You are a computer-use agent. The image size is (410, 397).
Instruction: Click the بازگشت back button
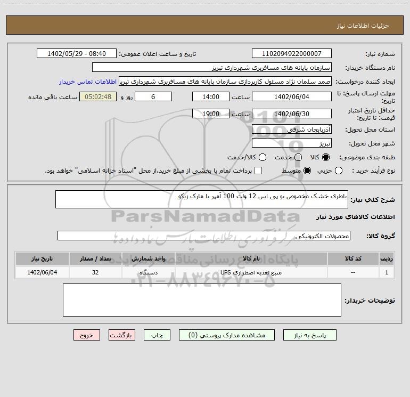point(122,335)
